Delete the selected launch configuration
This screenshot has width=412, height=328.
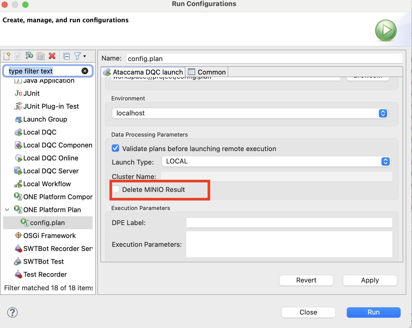[x=52, y=56]
